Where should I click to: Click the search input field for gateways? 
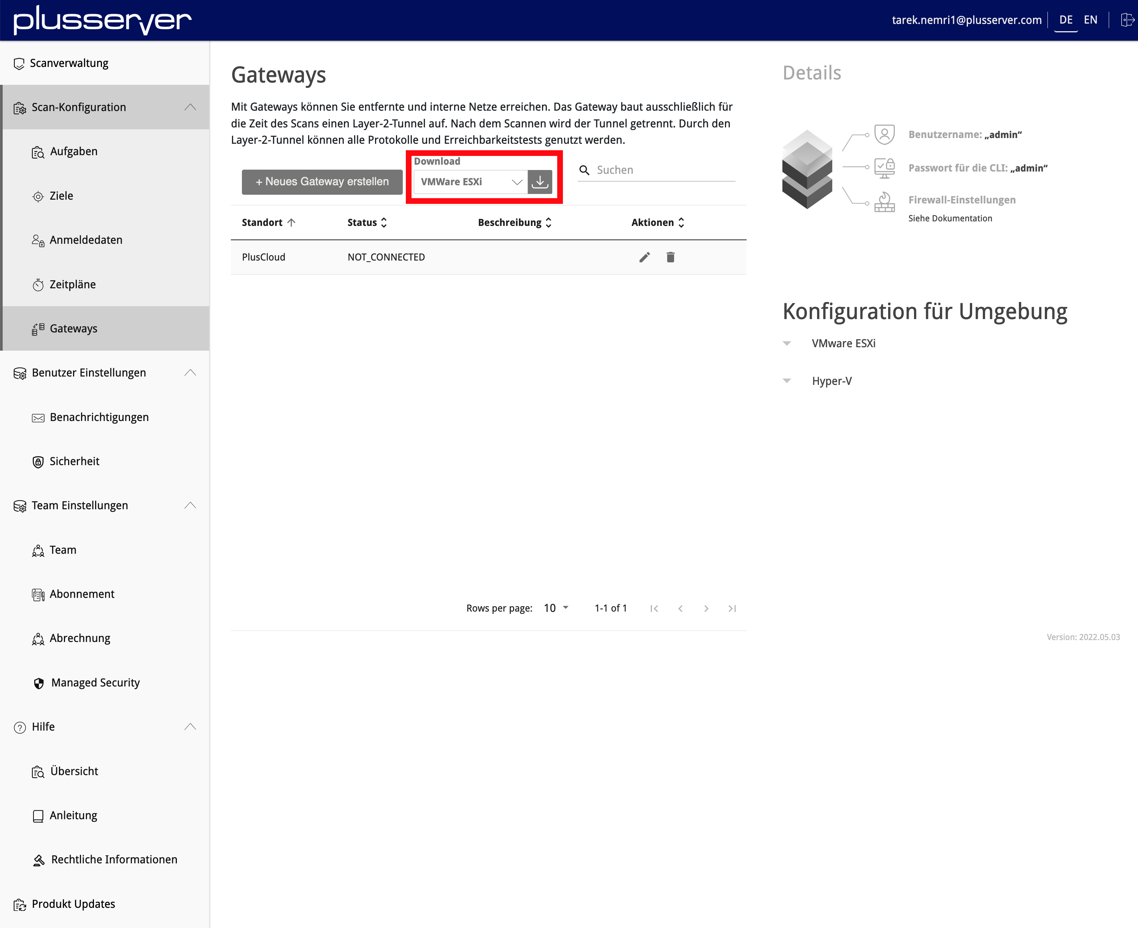click(662, 170)
